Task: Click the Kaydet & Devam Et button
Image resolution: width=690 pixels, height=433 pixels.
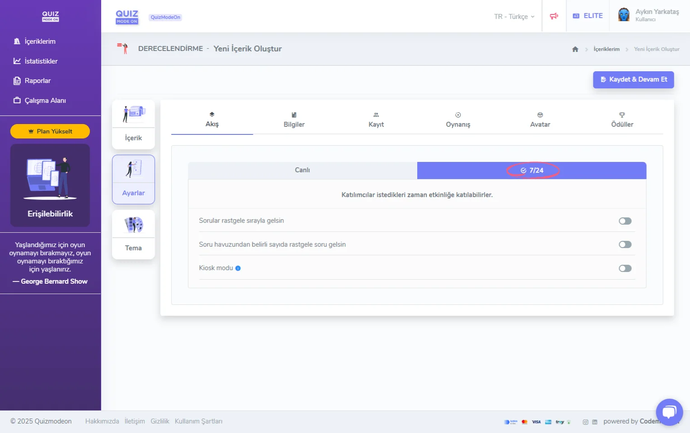Action: pyautogui.click(x=633, y=79)
